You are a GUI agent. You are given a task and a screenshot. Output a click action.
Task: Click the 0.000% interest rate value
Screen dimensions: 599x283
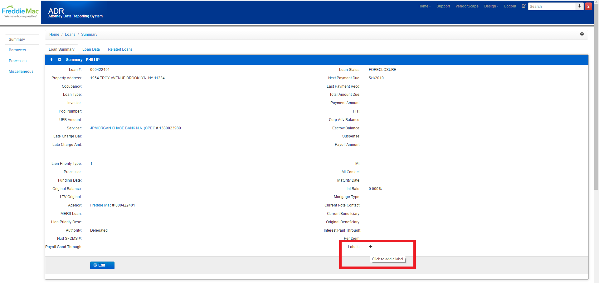375,189
